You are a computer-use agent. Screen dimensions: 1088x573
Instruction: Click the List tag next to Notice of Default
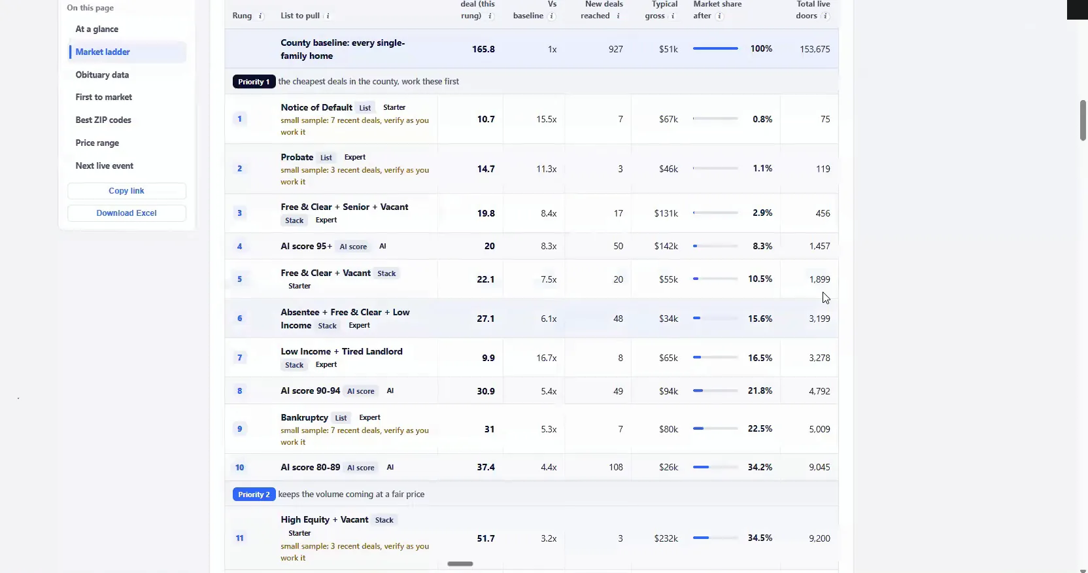tap(365, 108)
